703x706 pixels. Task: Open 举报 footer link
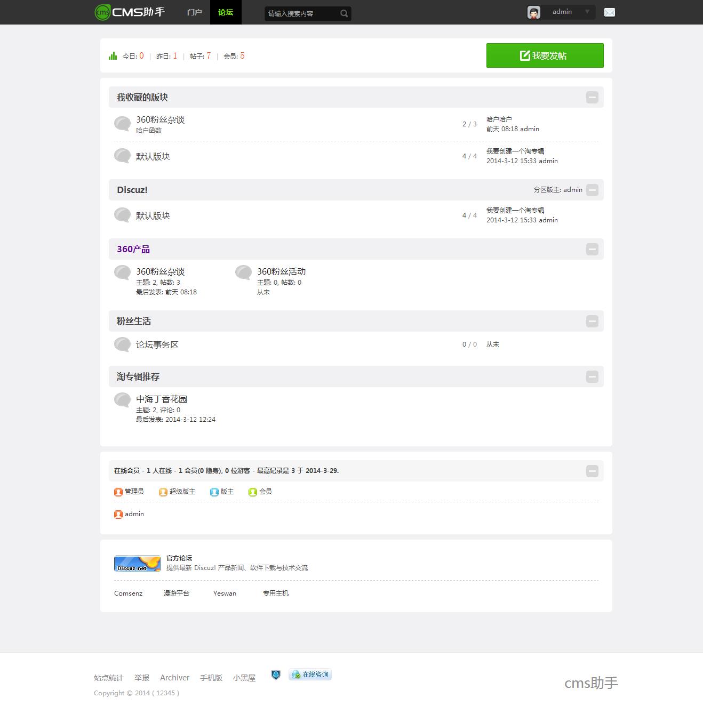[x=142, y=678]
